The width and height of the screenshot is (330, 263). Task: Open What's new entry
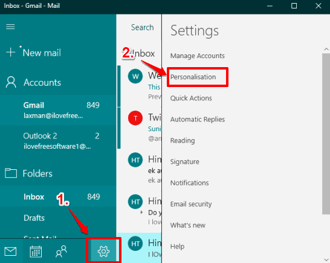(188, 226)
